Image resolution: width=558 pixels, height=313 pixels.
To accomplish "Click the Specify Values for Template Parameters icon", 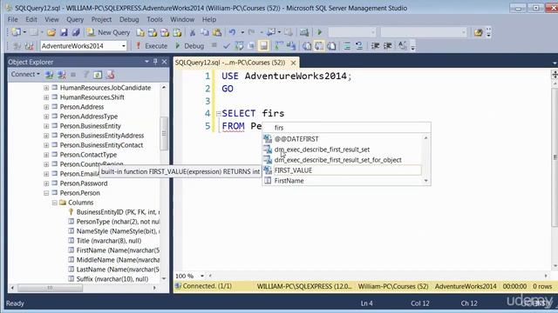I will (403, 46).
